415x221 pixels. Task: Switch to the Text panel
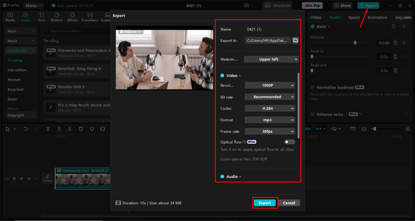[41, 17]
